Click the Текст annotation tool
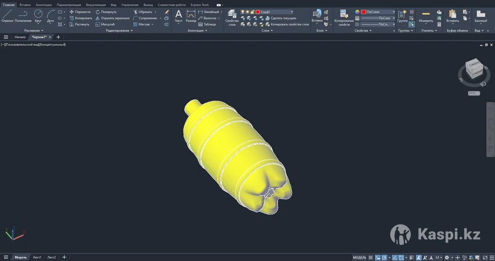 pyautogui.click(x=179, y=16)
